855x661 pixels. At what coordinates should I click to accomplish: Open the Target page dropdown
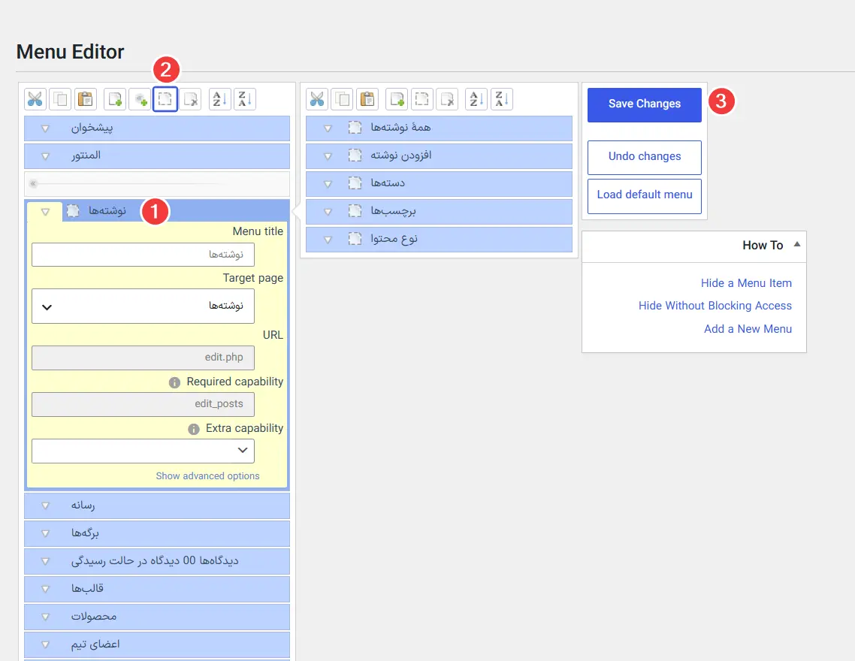click(x=143, y=306)
